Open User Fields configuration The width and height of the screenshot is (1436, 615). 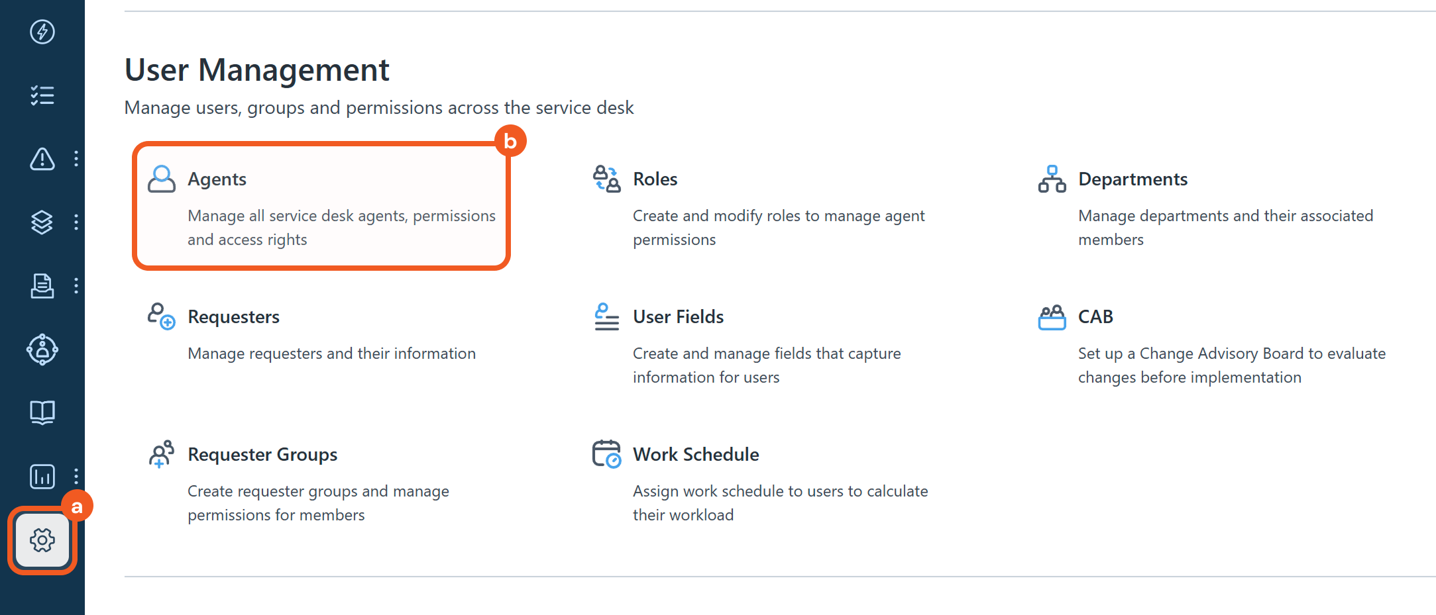point(678,317)
